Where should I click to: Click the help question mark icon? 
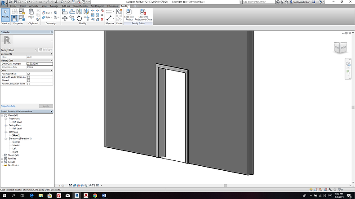click(320, 2)
